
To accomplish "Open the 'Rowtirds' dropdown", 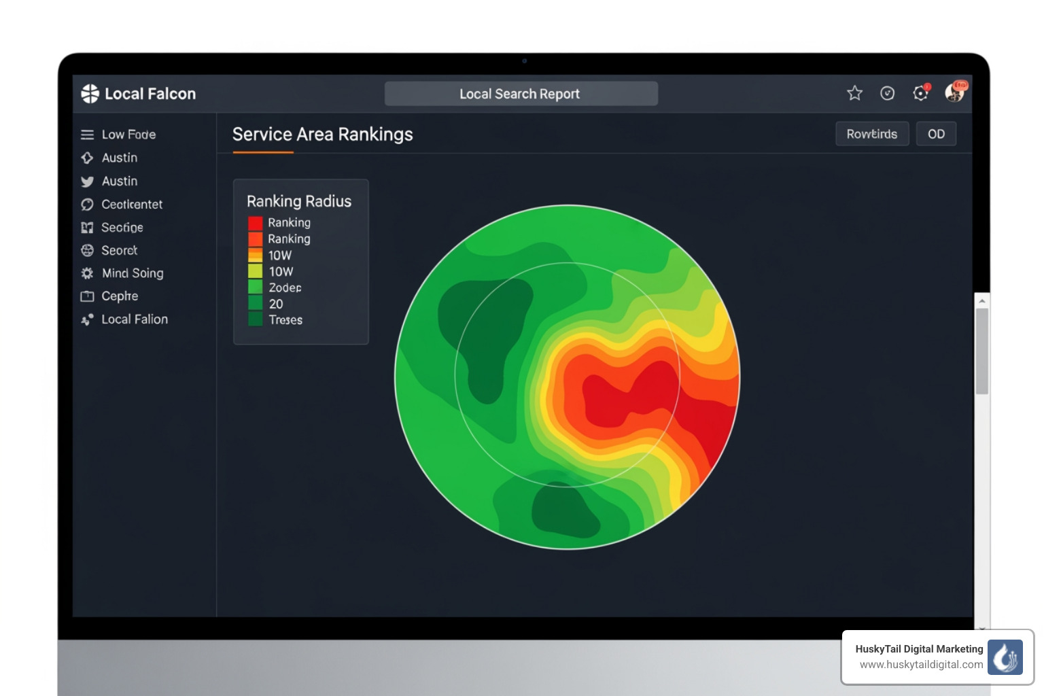I will point(872,133).
